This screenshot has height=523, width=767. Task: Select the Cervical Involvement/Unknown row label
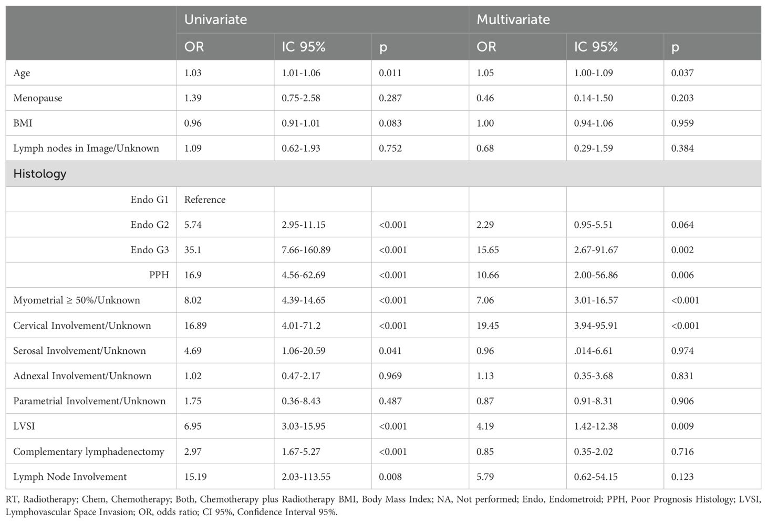pyautogui.click(x=82, y=326)
